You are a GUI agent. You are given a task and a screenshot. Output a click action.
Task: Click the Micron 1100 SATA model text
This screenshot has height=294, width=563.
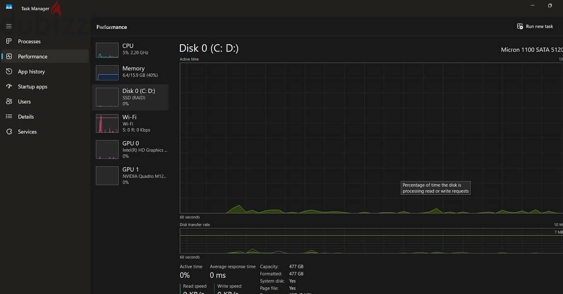532,49
